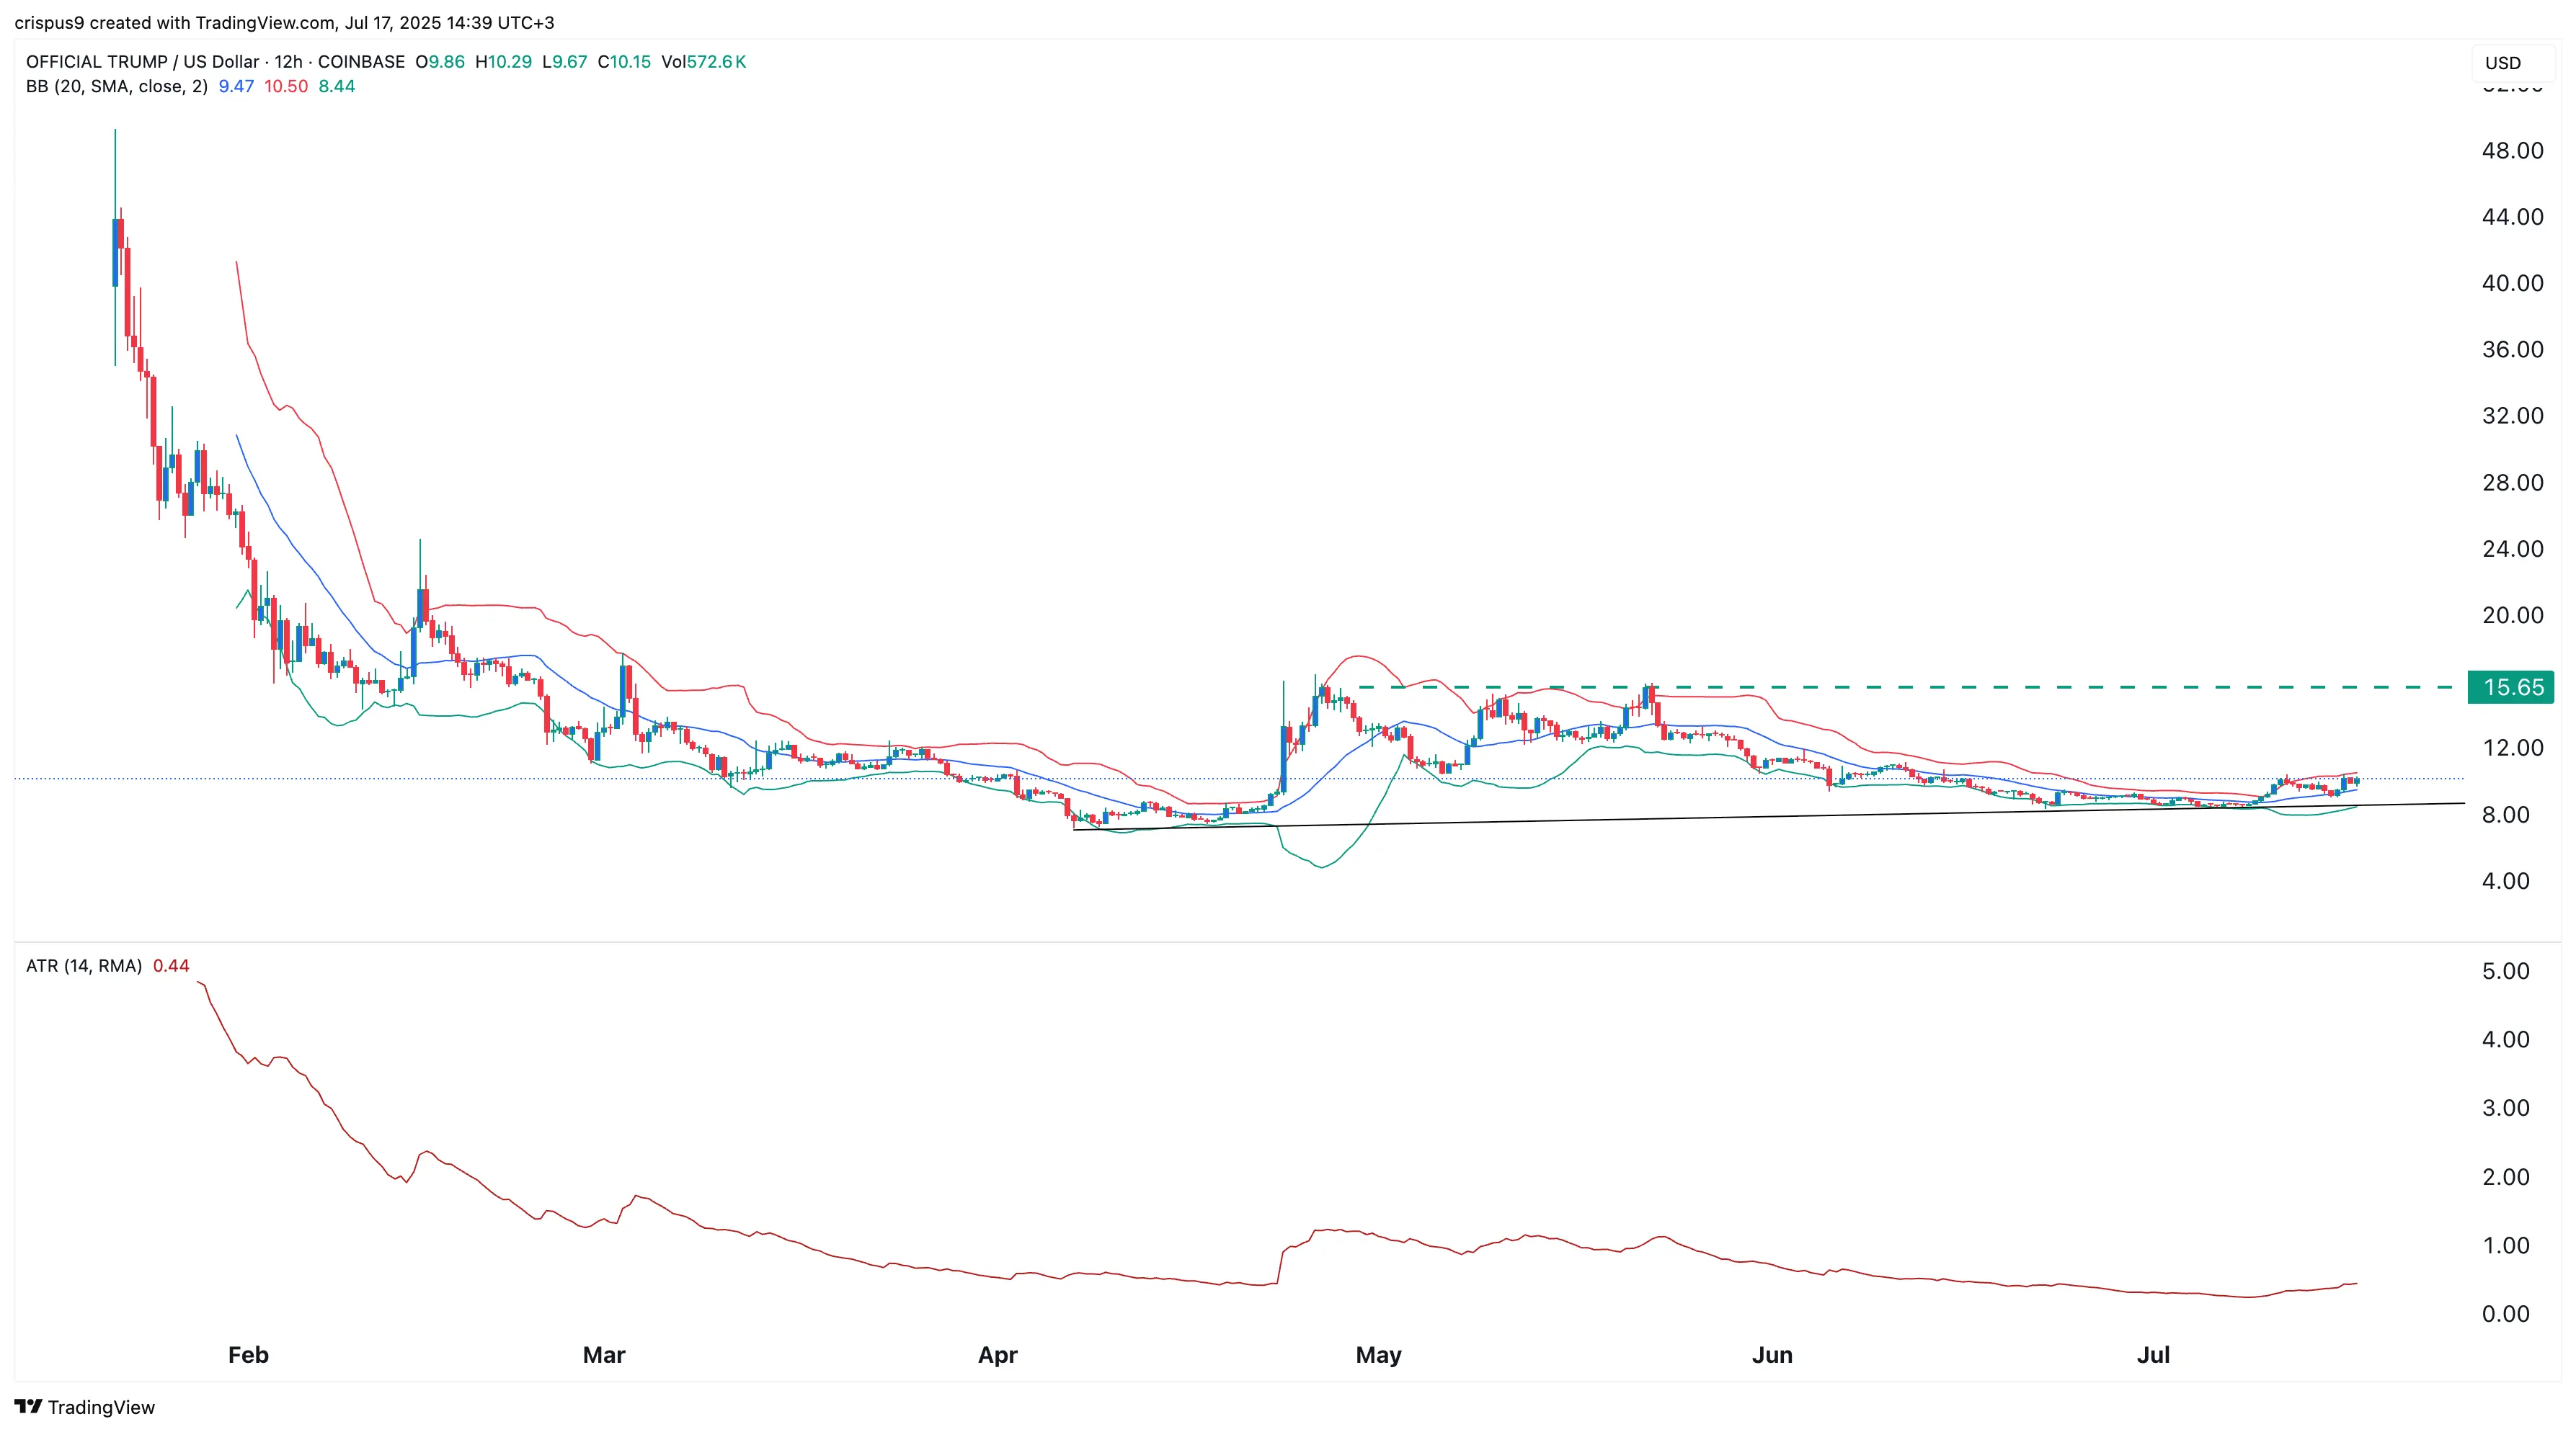The height and width of the screenshot is (1432, 2576).
Task: Click the 48.00 price axis label
Action: pos(2512,151)
